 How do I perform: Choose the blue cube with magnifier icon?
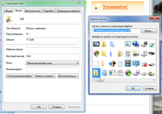(104, 73)
